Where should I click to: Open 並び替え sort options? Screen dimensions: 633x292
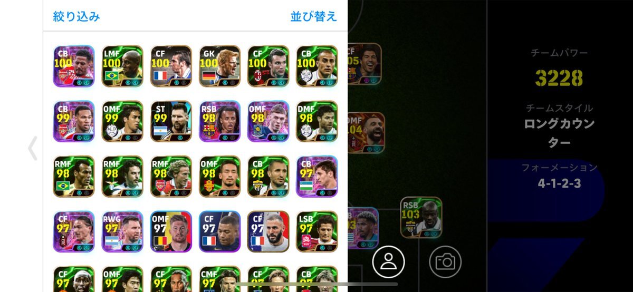pos(313,16)
